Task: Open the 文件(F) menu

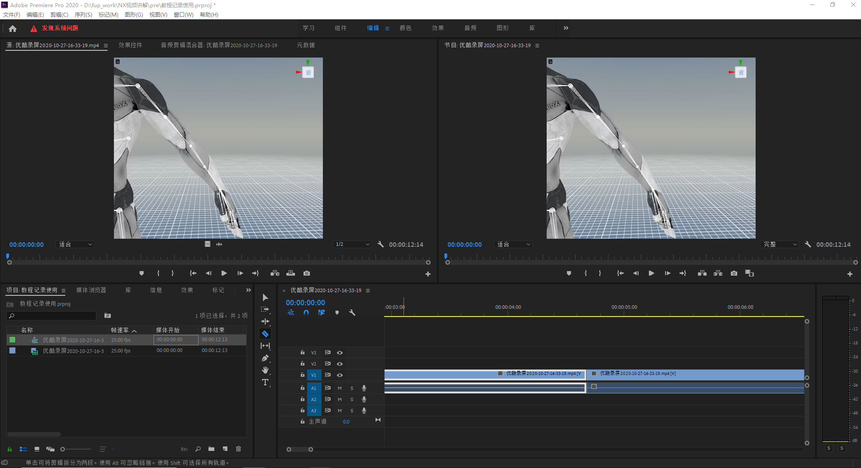Action: click(x=12, y=14)
